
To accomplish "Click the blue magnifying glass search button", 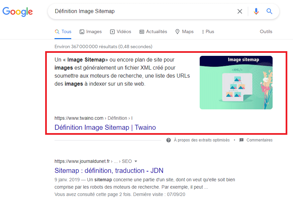I will tap(269, 11).
